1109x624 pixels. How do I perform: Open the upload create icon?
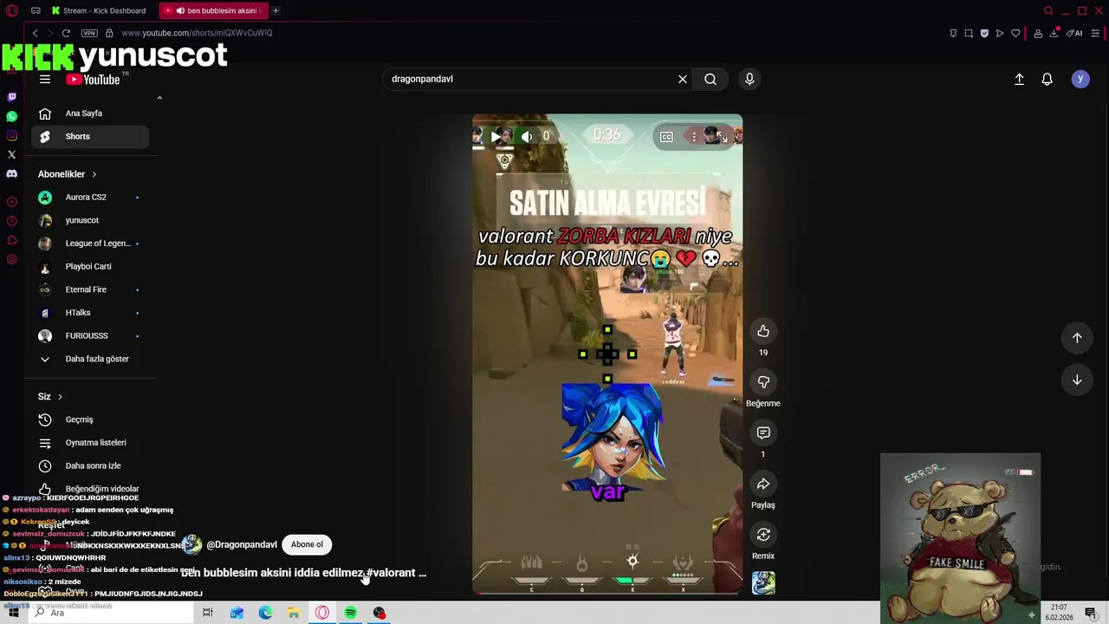click(1019, 79)
